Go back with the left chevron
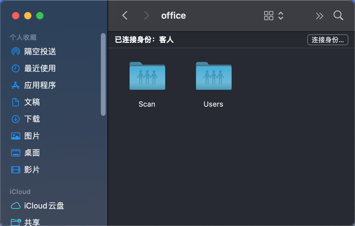The width and height of the screenshot is (355, 226). [x=125, y=16]
